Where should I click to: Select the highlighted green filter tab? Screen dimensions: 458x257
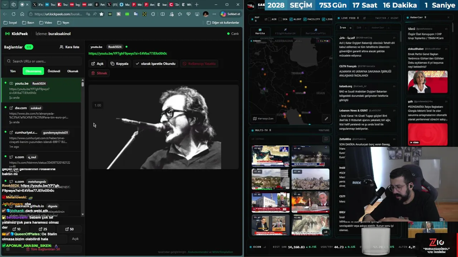pos(33,71)
